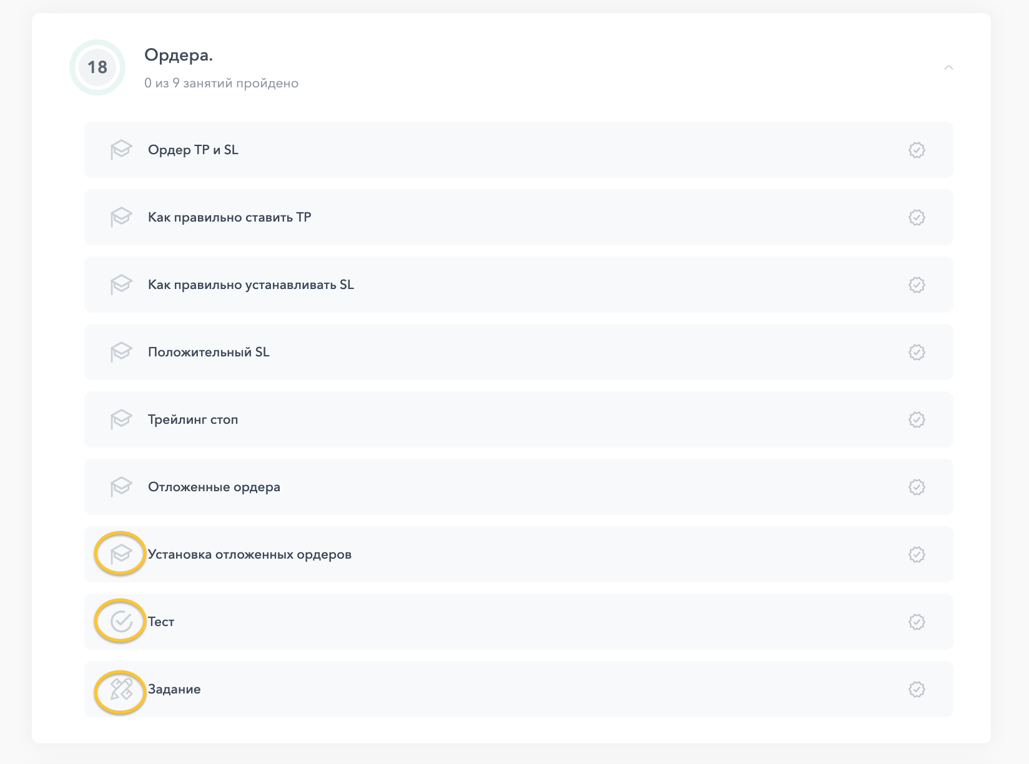Image resolution: width=1029 pixels, height=764 pixels.
Task: Collapse the Ордера module with chevron
Action: click(948, 67)
